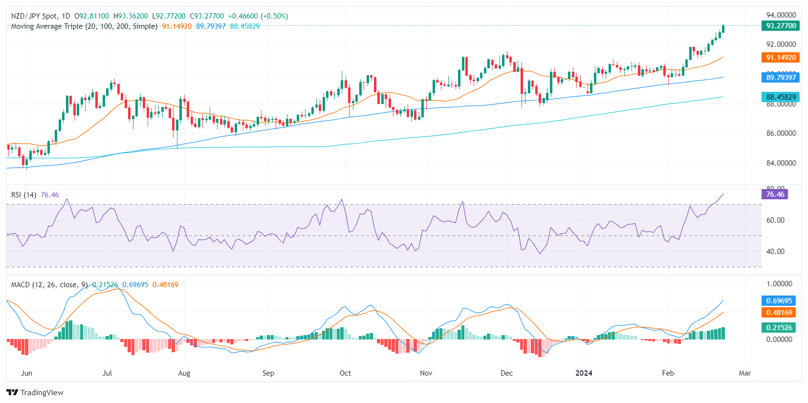Select the blue 0.69695 MACD axis tag

[x=779, y=301]
